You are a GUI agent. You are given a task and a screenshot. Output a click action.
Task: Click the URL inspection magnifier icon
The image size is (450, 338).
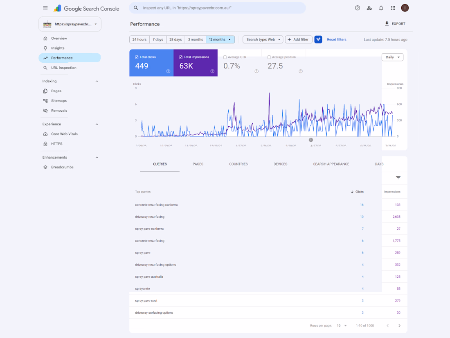[x=45, y=68]
